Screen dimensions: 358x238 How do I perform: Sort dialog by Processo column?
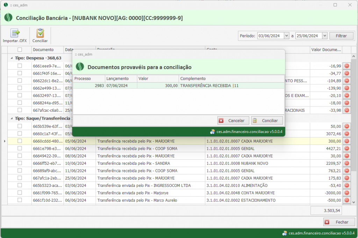pyautogui.click(x=89, y=79)
